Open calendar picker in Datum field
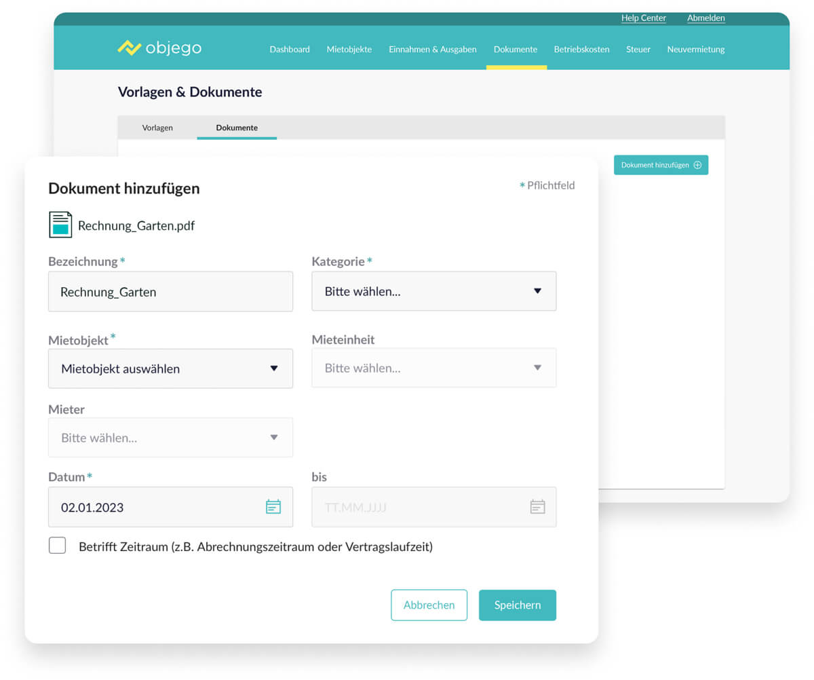 click(273, 507)
